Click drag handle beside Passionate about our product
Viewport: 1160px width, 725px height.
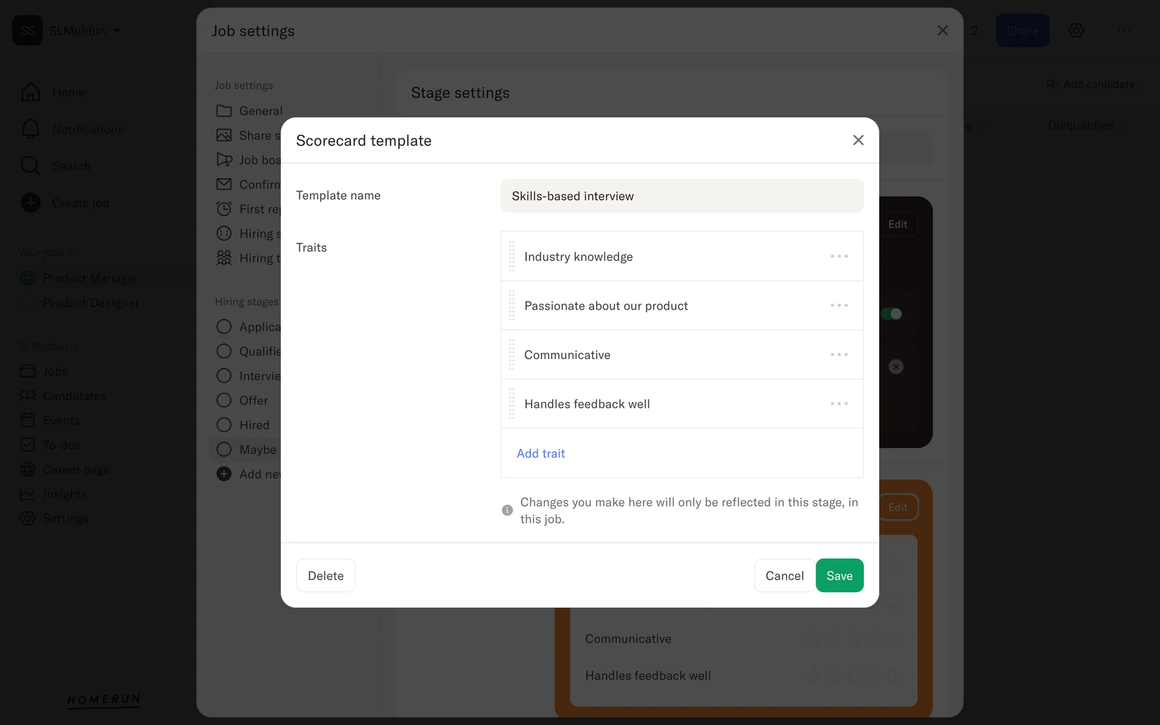coord(512,306)
